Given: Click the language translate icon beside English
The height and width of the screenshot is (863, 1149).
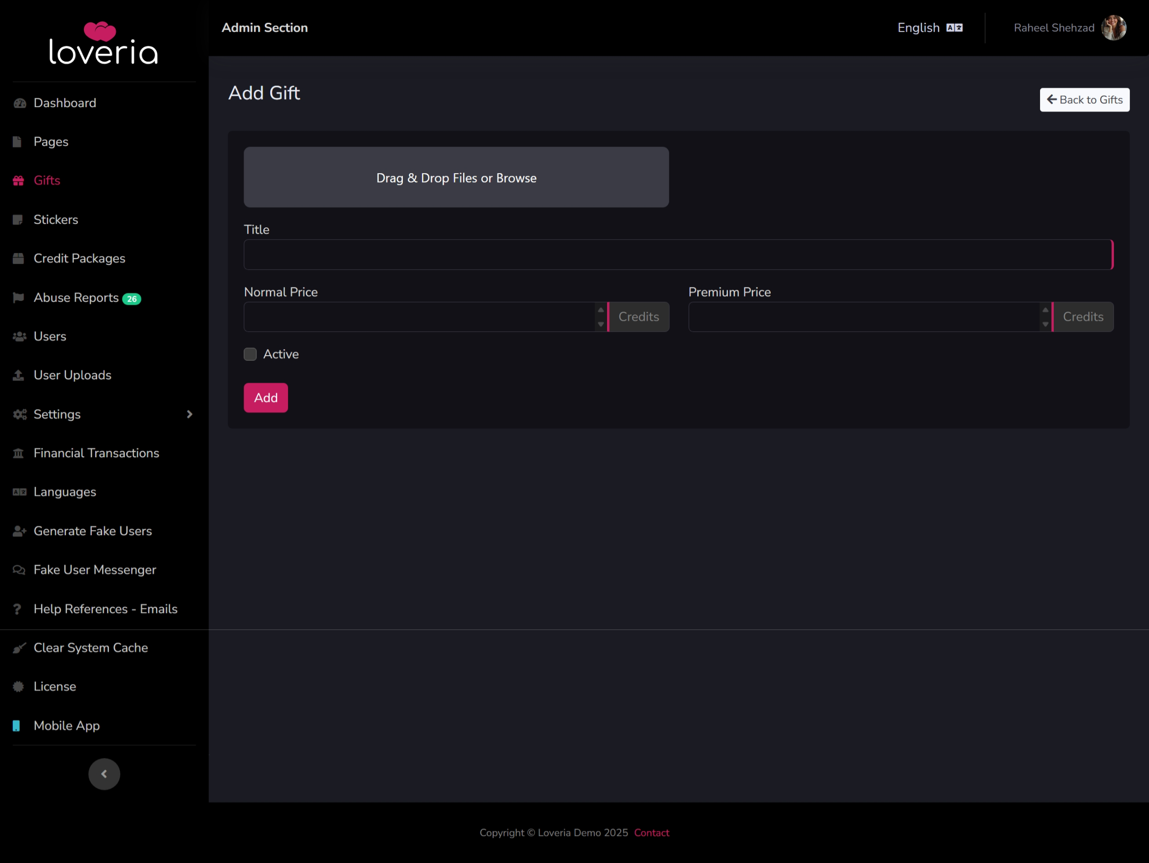Looking at the screenshot, I should tap(954, 28).
